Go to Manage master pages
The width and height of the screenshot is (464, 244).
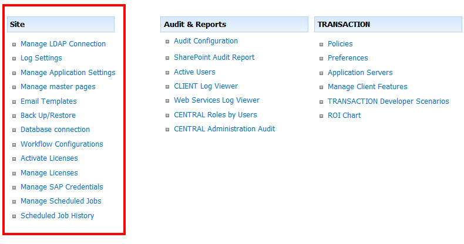[58, 87]
